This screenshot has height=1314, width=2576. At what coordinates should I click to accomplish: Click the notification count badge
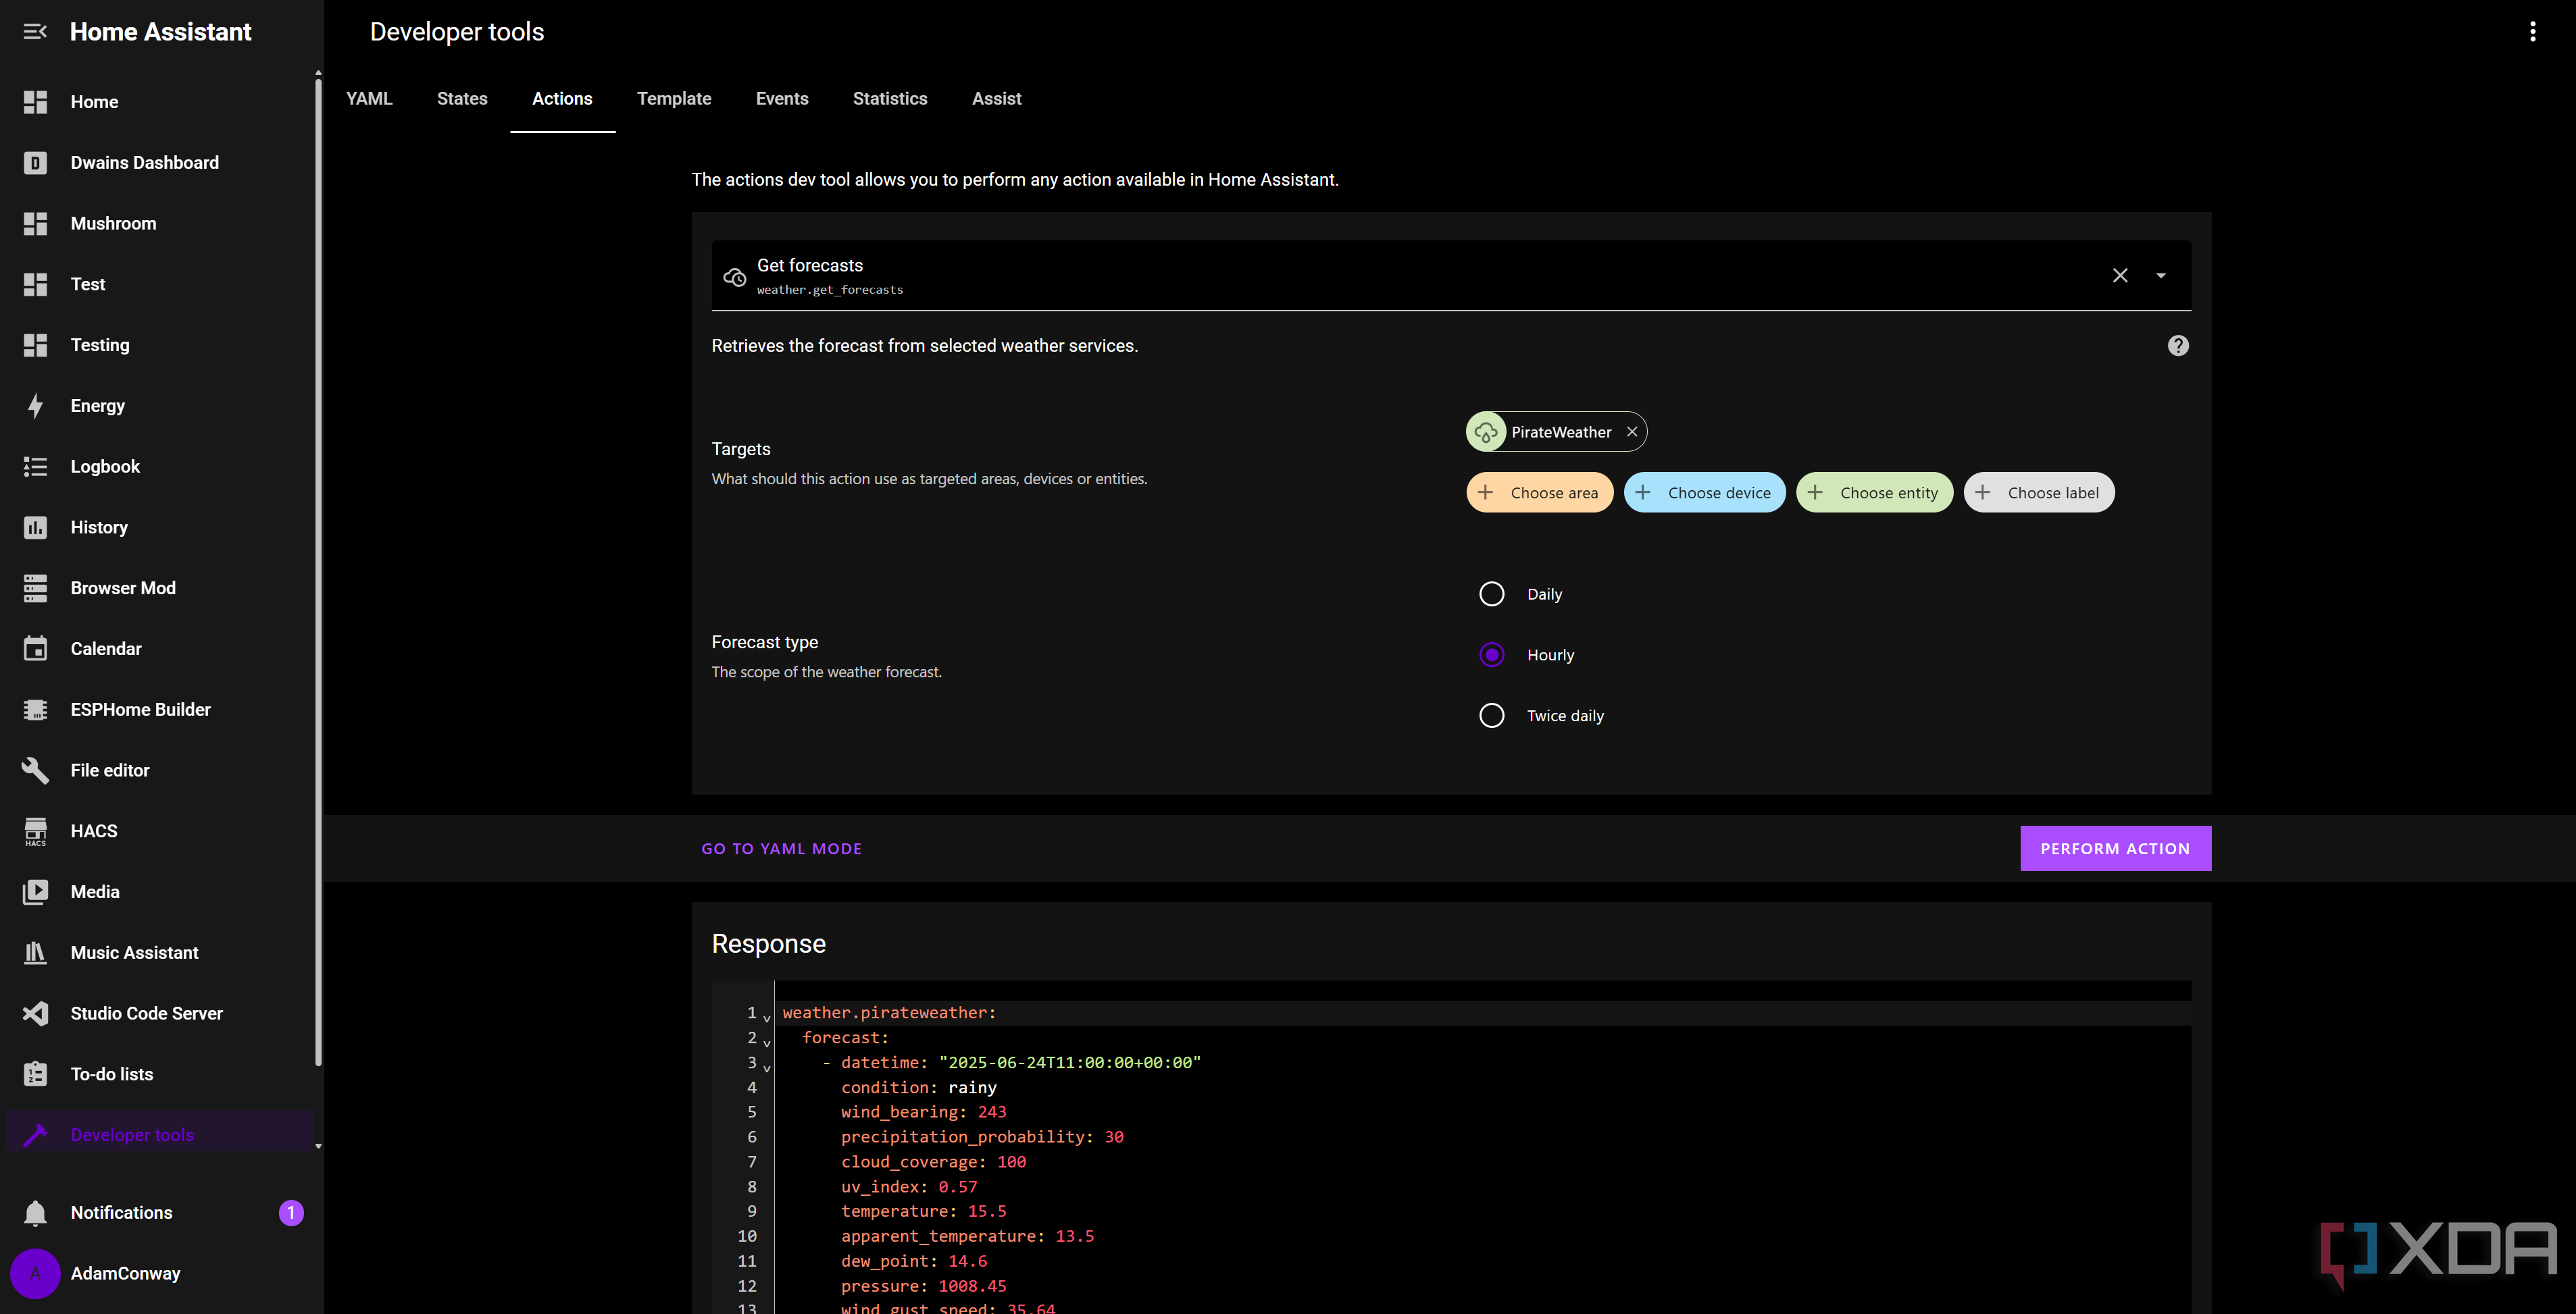click(291, 1213)
